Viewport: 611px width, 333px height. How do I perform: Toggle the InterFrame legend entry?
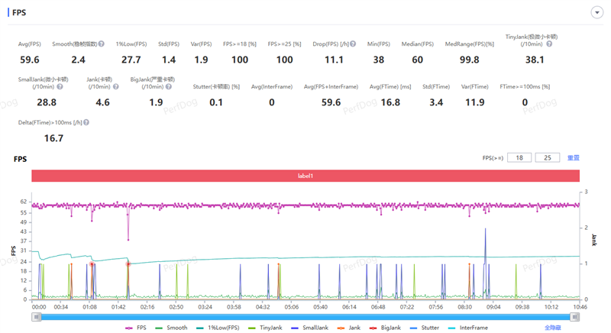click(x=467, y=327)
